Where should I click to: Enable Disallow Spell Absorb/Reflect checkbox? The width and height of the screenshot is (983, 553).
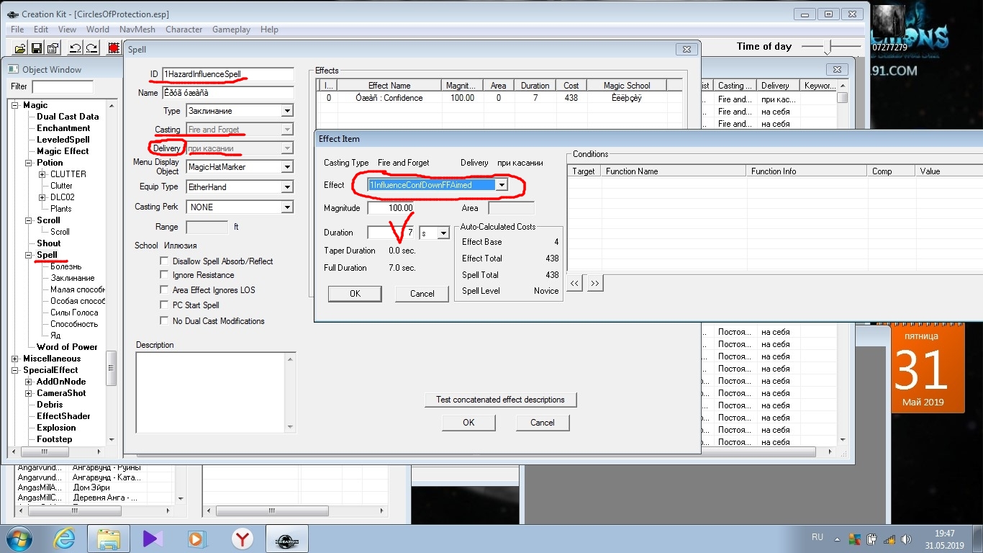(165, 261)
